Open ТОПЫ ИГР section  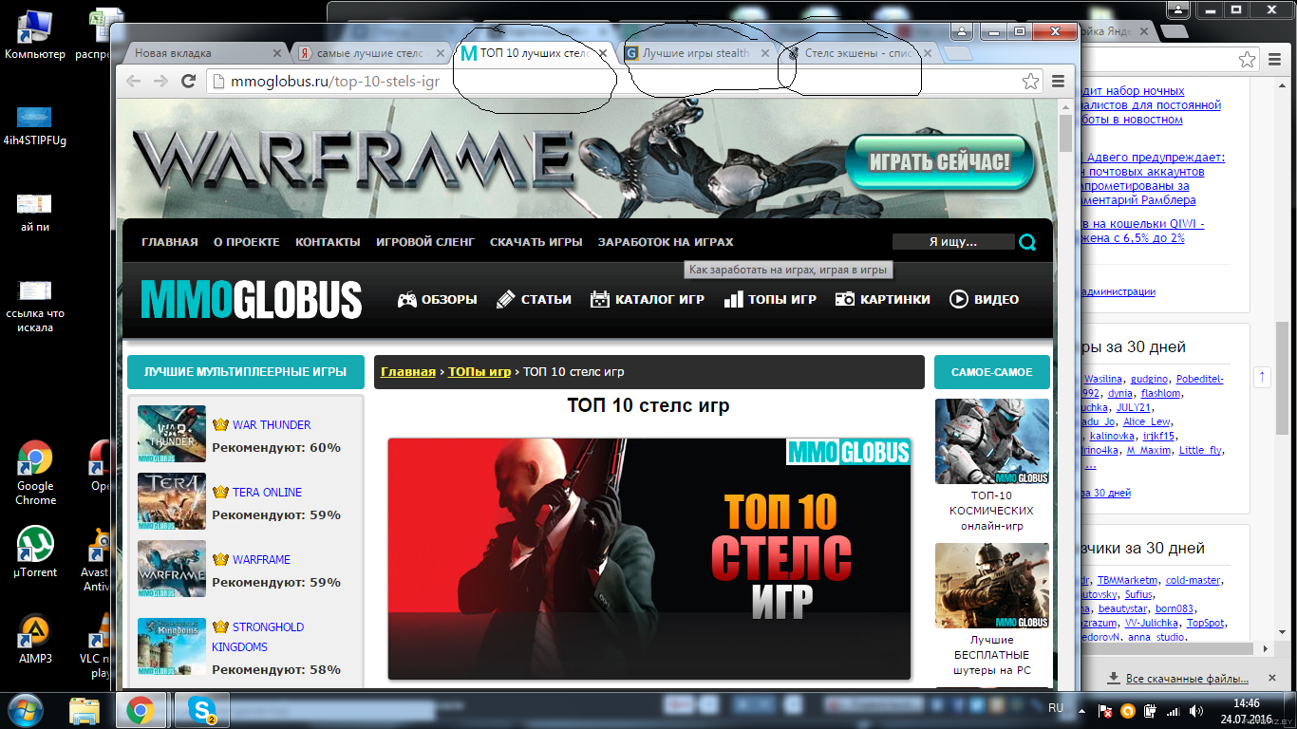[x=770, y=299]
